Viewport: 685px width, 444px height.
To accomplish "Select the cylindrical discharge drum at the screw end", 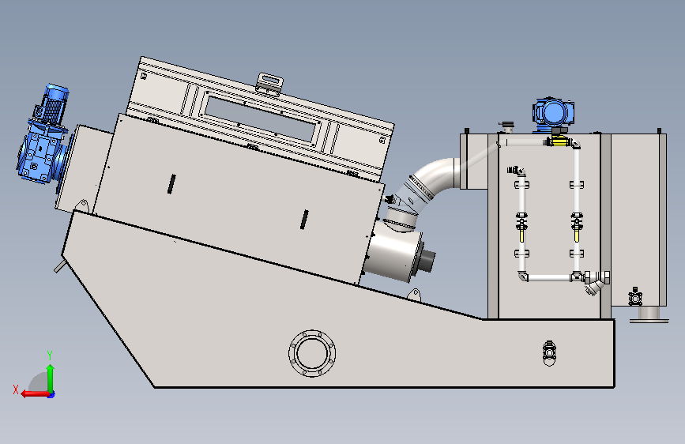I will pos(393,251).
